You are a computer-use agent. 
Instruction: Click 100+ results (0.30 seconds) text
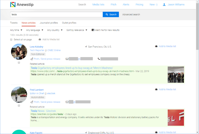coord(24,35)
